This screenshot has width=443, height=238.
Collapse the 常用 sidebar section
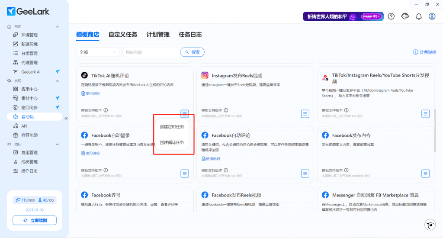tap(58, 26)
